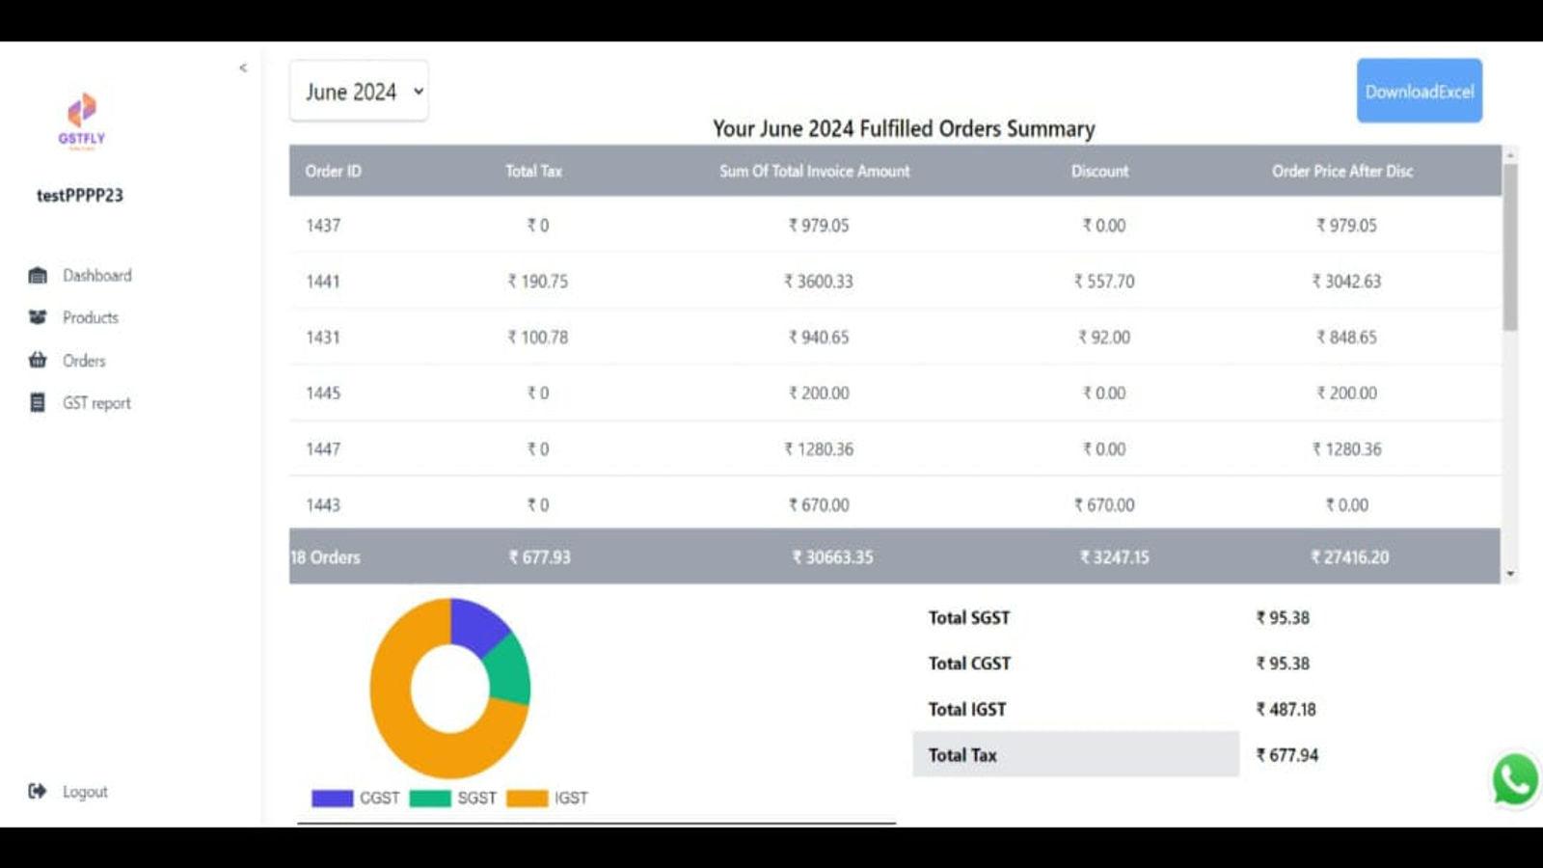Toggle the SGST legend entry
This screenshot has height=868, width=1543.
pyautogui.click(x=450, y=798)
